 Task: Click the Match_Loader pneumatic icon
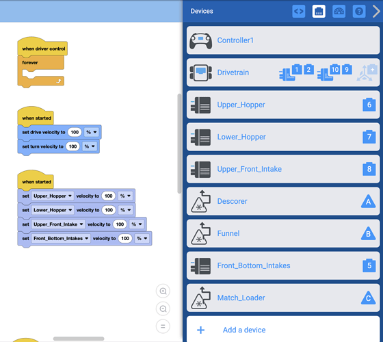pyautogui.click(x=201, y=298)
